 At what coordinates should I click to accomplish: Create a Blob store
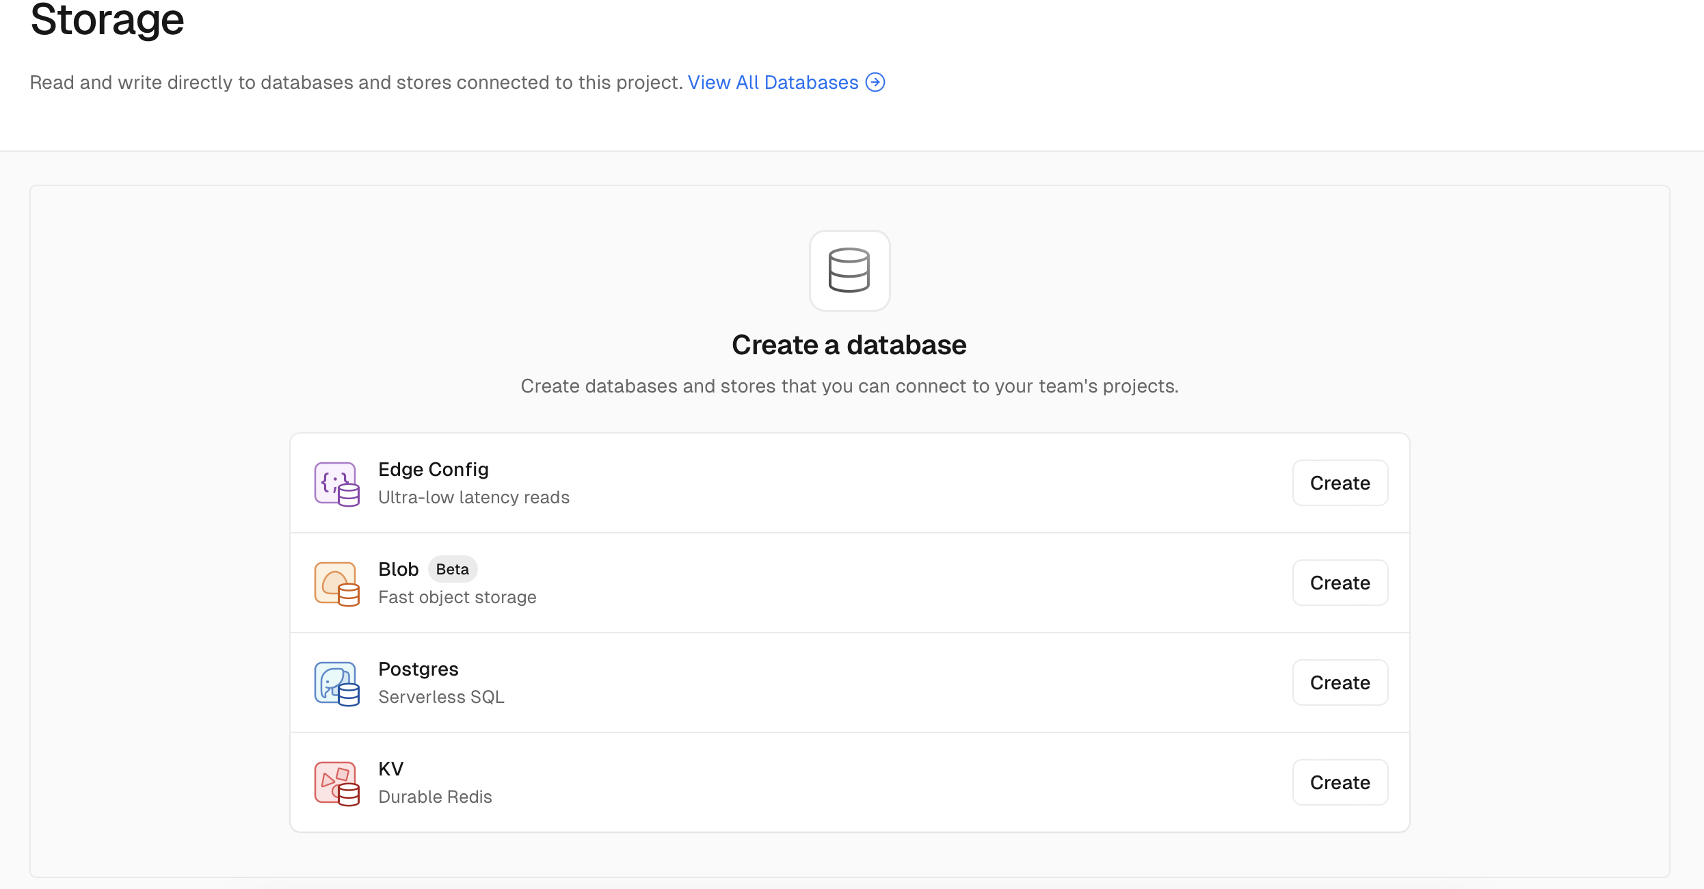point(1340,583)
